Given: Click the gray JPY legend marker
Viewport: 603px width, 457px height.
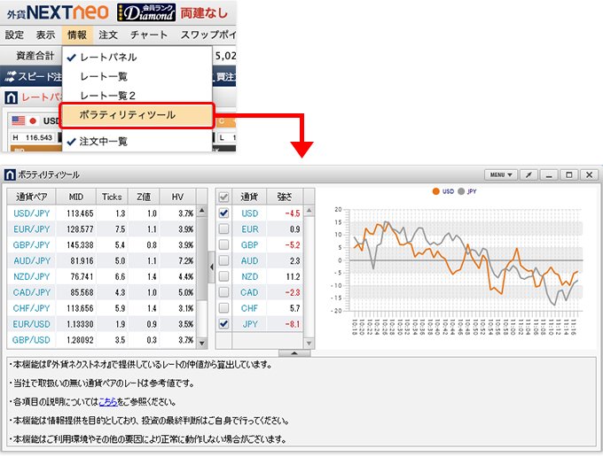Looking at the screenshot, I should coord(460,191).
